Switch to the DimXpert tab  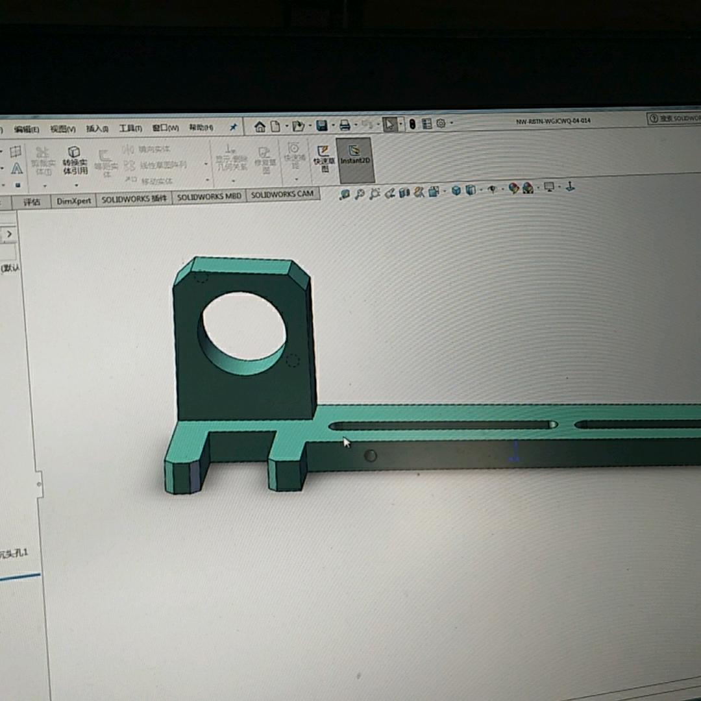coord(74,201)
